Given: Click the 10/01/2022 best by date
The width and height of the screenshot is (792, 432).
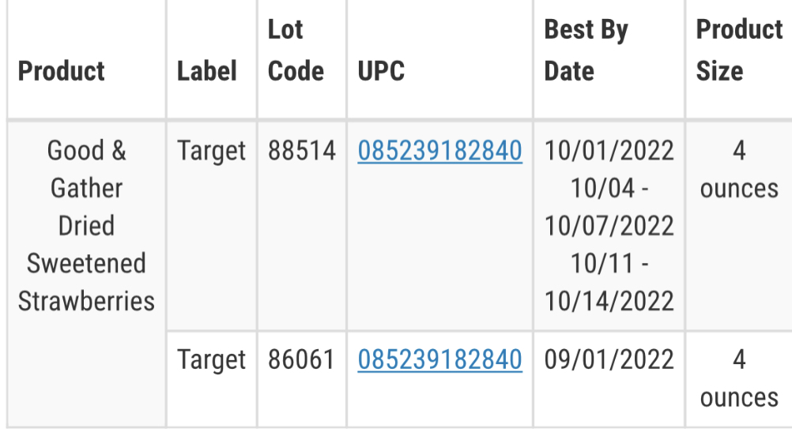Looking at the screenshot, I should pyautogui.click(x=609, y=151).
